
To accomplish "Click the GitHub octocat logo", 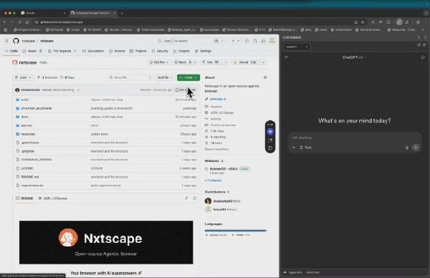I will coord(16,41).
